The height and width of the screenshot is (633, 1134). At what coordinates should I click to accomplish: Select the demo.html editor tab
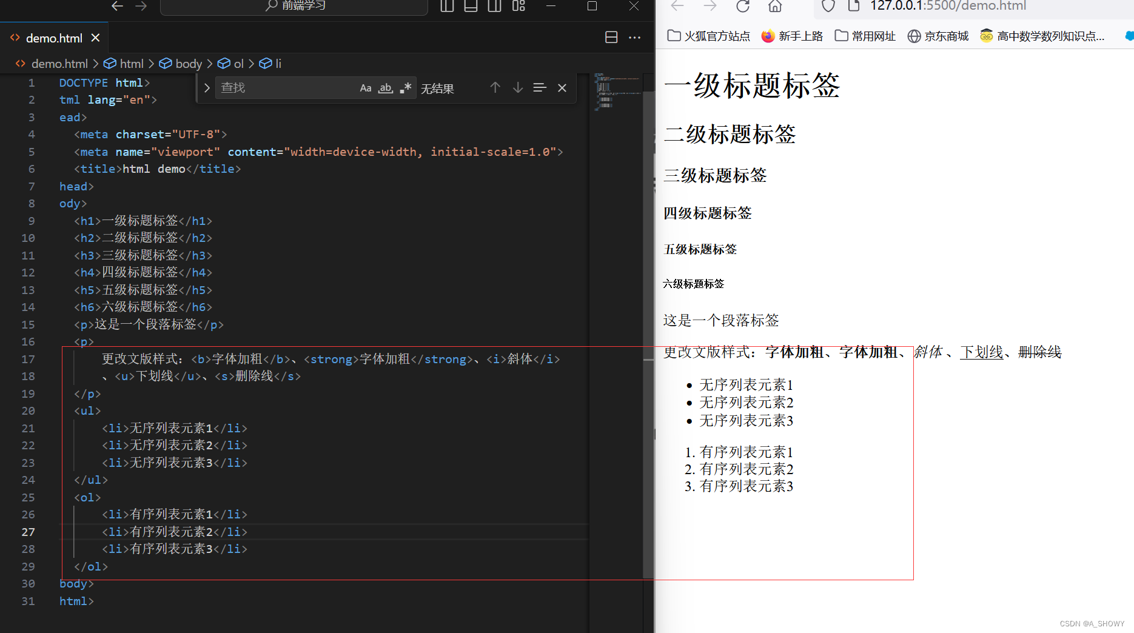54,38
